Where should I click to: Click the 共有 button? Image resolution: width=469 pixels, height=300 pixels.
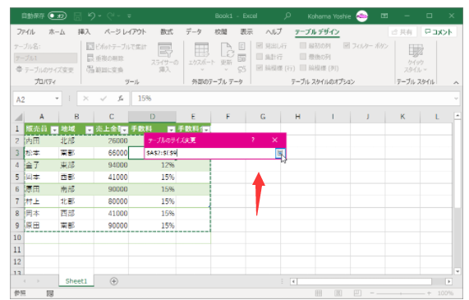point(402,32)
